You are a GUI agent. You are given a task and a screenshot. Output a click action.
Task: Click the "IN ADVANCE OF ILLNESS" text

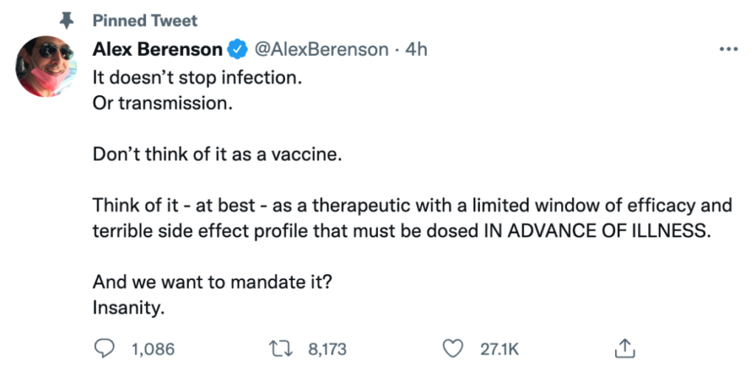(596, 230)
